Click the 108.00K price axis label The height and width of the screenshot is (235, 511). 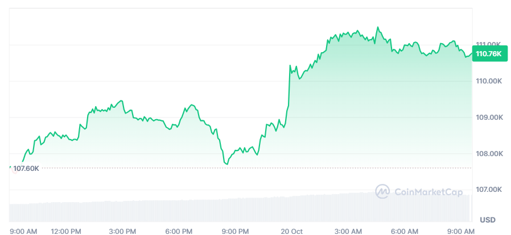489,153
